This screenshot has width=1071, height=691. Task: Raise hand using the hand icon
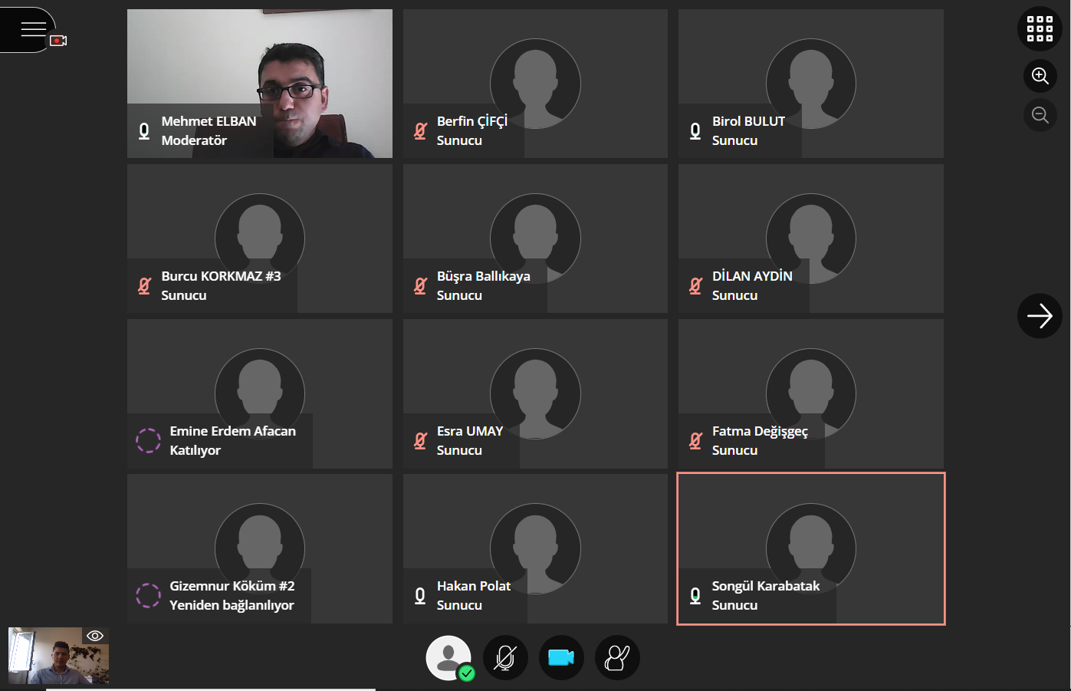(617, 658)
